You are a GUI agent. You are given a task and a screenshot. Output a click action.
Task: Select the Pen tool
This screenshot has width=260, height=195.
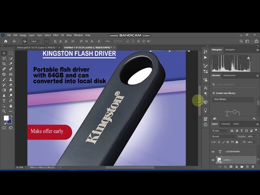click(x=11, y=101)
